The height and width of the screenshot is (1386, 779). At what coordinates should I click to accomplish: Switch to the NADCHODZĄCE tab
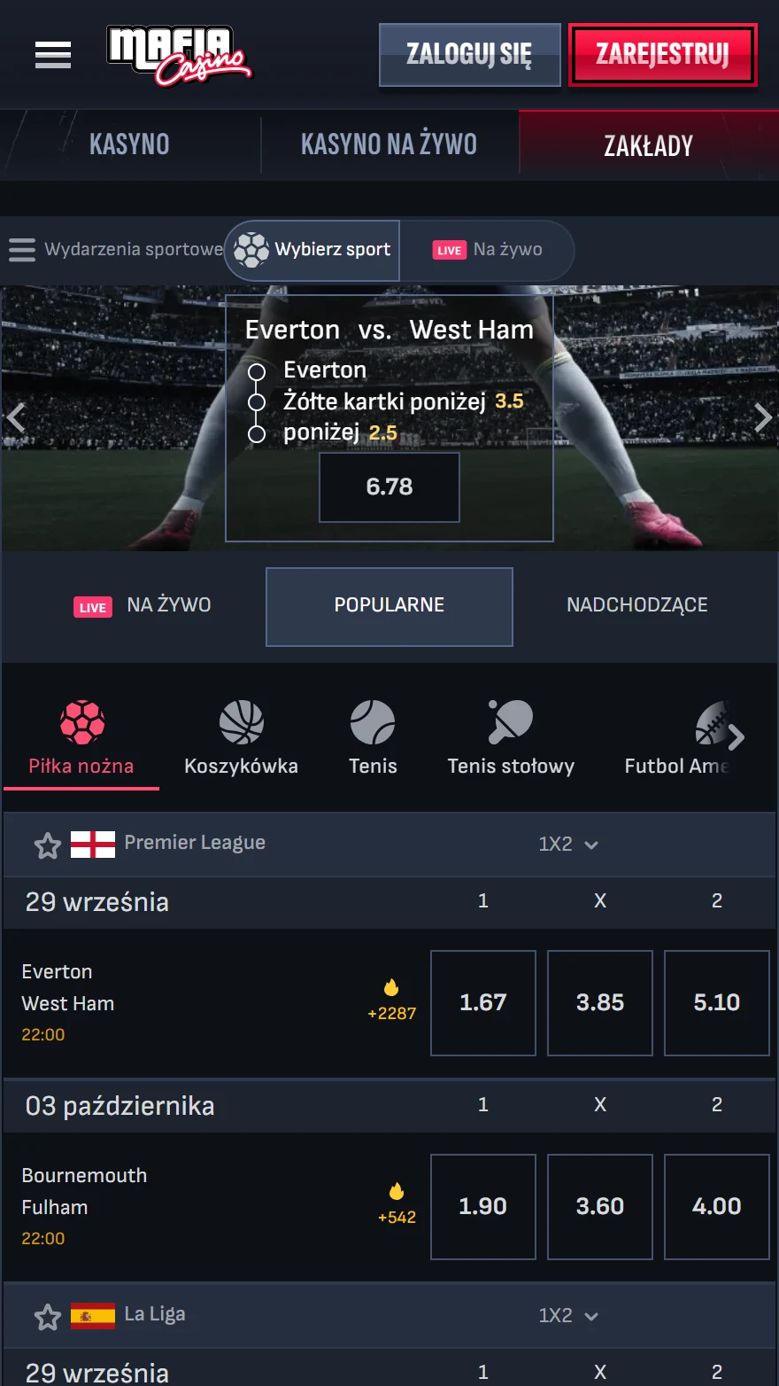pyautogui.click(x=637, y=605)
